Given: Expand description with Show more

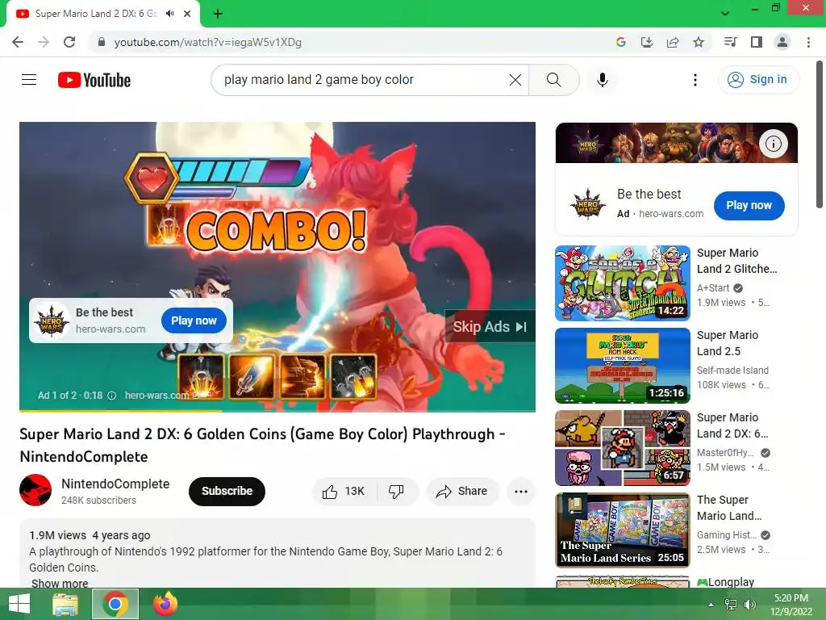Looking at the screenshot, I should pos(60,583).
